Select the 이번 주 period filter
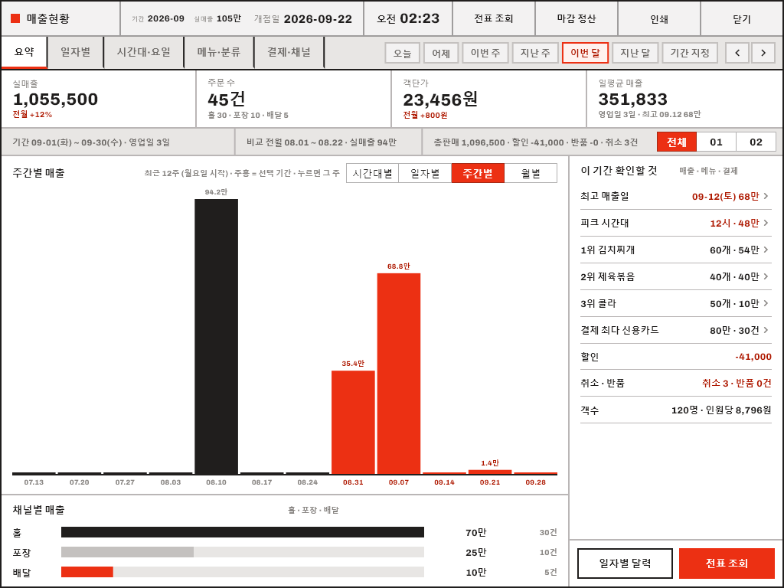 click(x=485, y=53)
